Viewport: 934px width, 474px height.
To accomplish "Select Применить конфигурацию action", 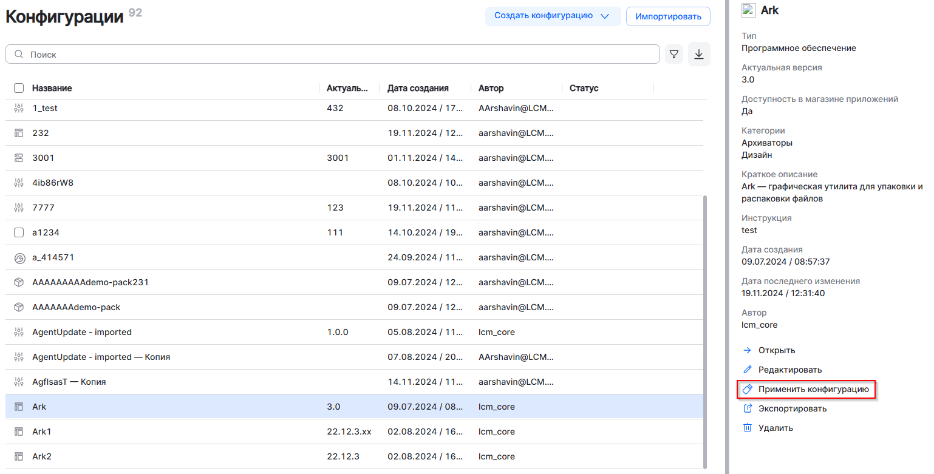I will click(x=813, y=389).
